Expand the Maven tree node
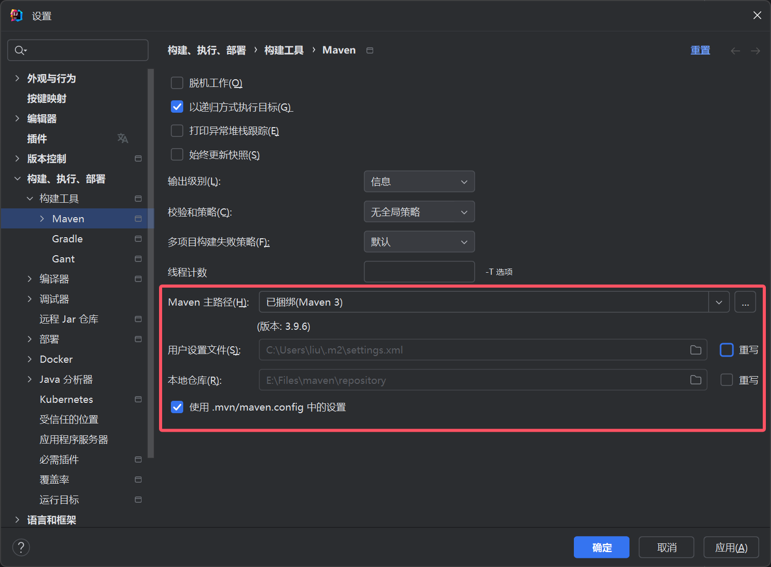Viewport: 771px width, 567px height. pos(42,219)
